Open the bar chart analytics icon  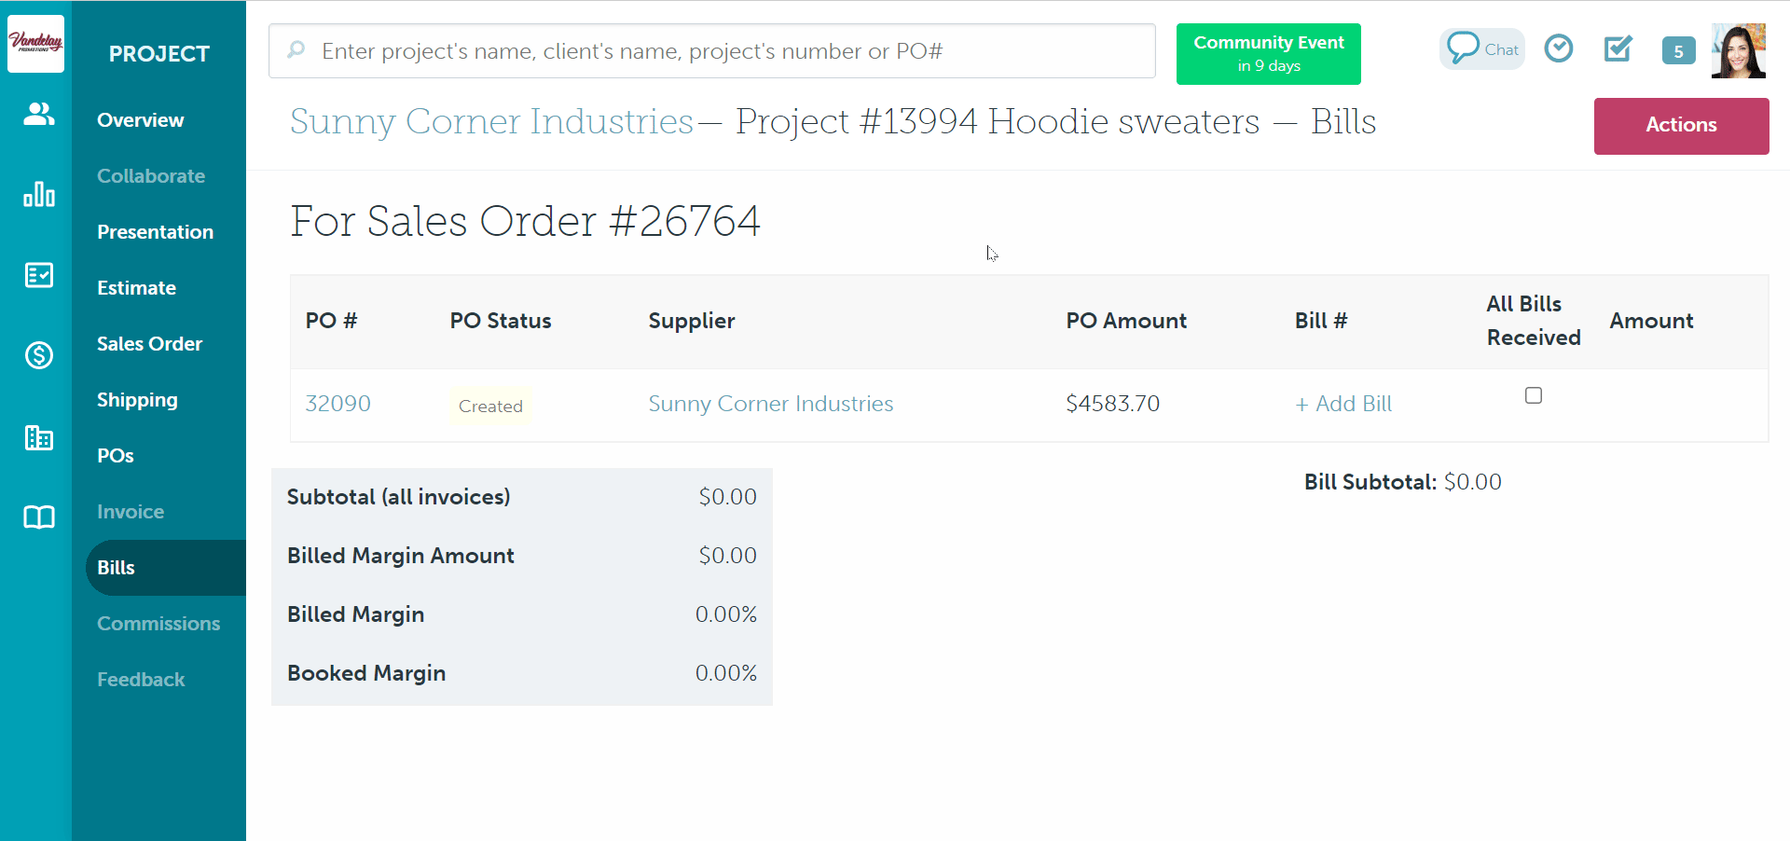coord(38,194)
